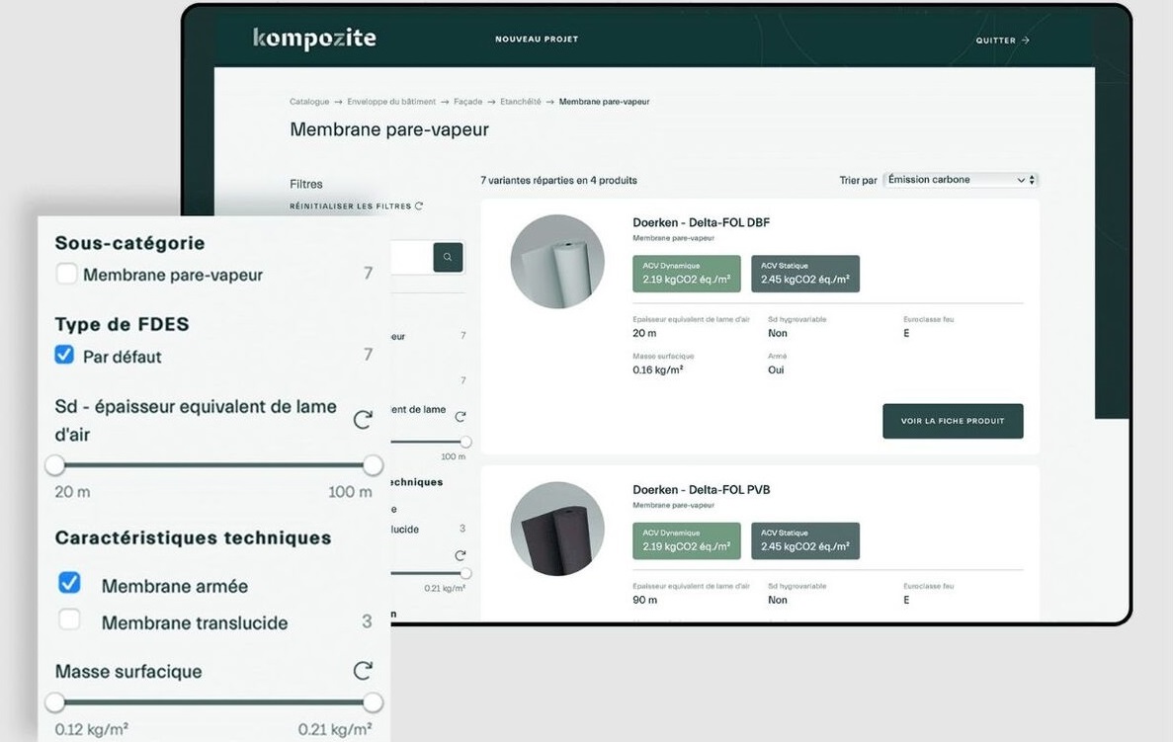This screenshot has width=1173, height=742.
Task: Check the Membrane pare-vapeur sous-catégorie box
Action: 66,274
